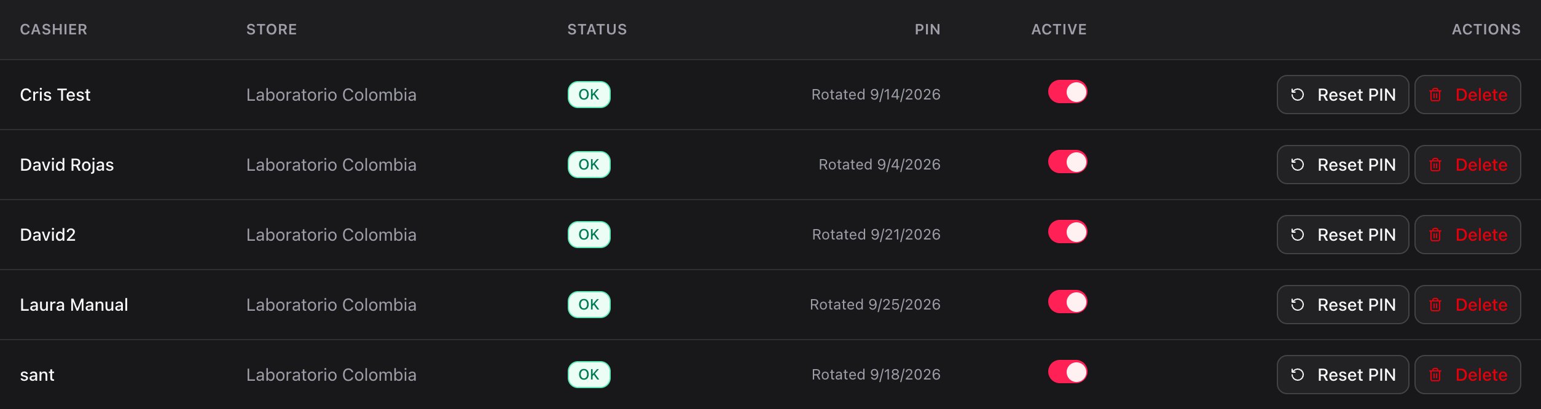Click the STORE column header
This screenshot has width=1541, height=409.
point(272,29)
